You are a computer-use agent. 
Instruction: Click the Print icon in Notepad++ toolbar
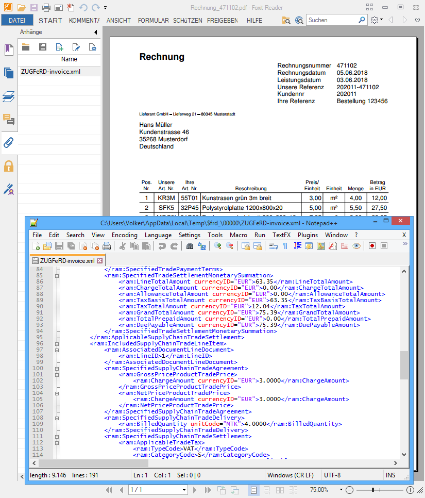[107, 246]
